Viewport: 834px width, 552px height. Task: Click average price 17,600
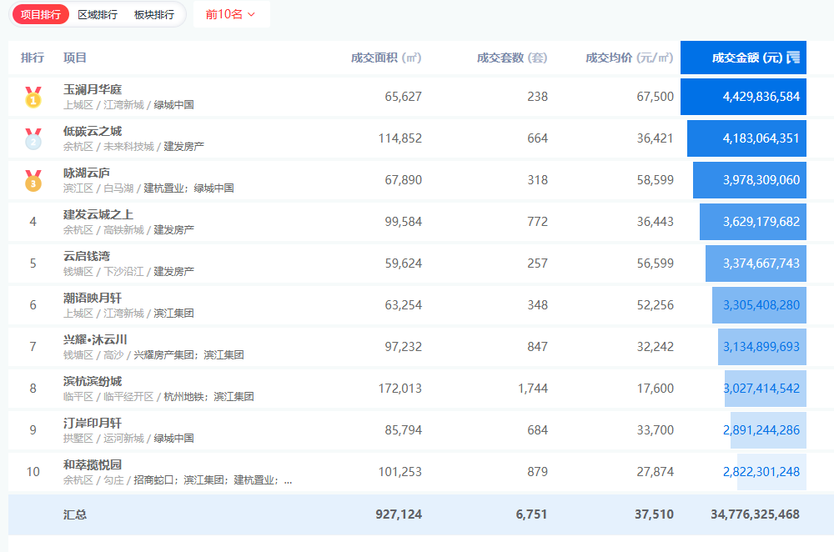click(x=656, y=389)
